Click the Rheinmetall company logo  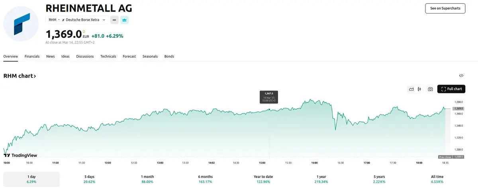[x=21, y=24]
